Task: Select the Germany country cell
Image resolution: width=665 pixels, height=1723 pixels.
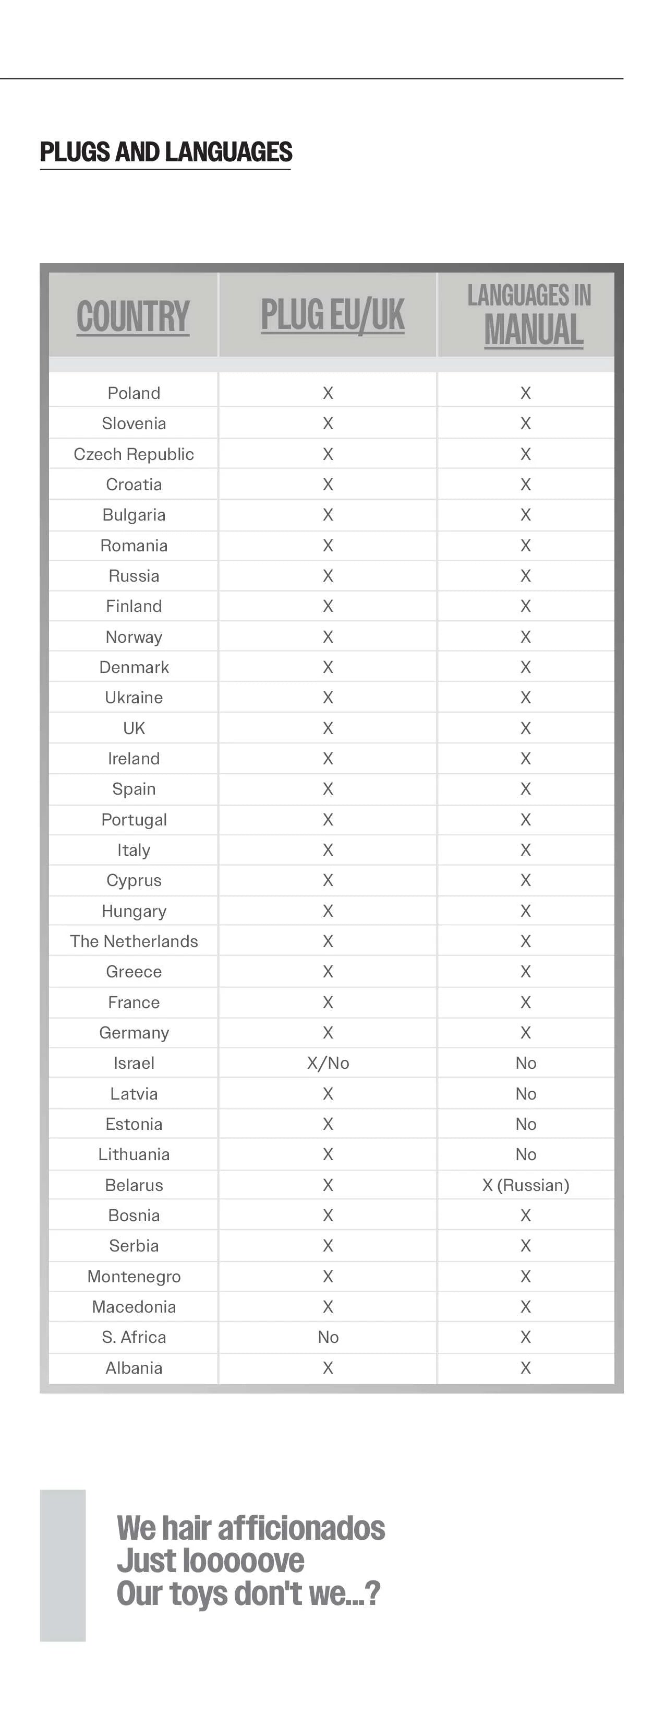Action: [x=134, y=1033]
